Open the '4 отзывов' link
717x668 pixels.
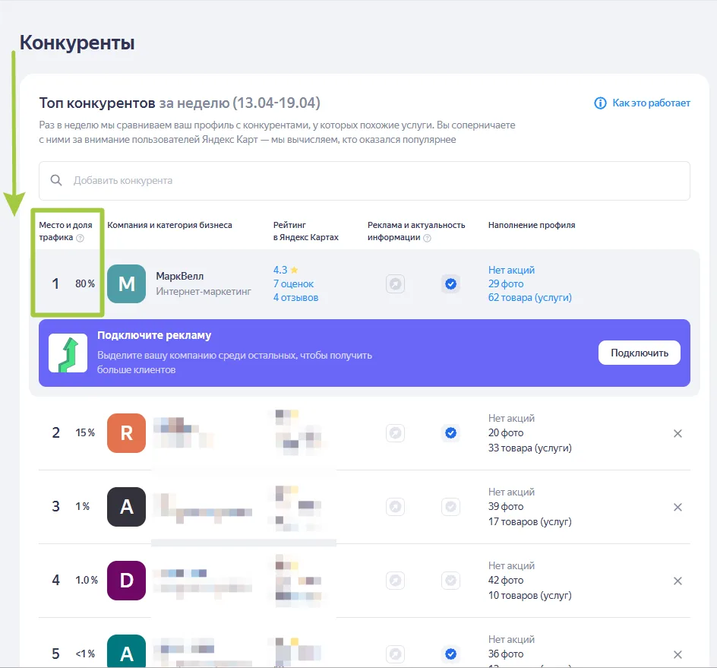(x=296, y=297)
